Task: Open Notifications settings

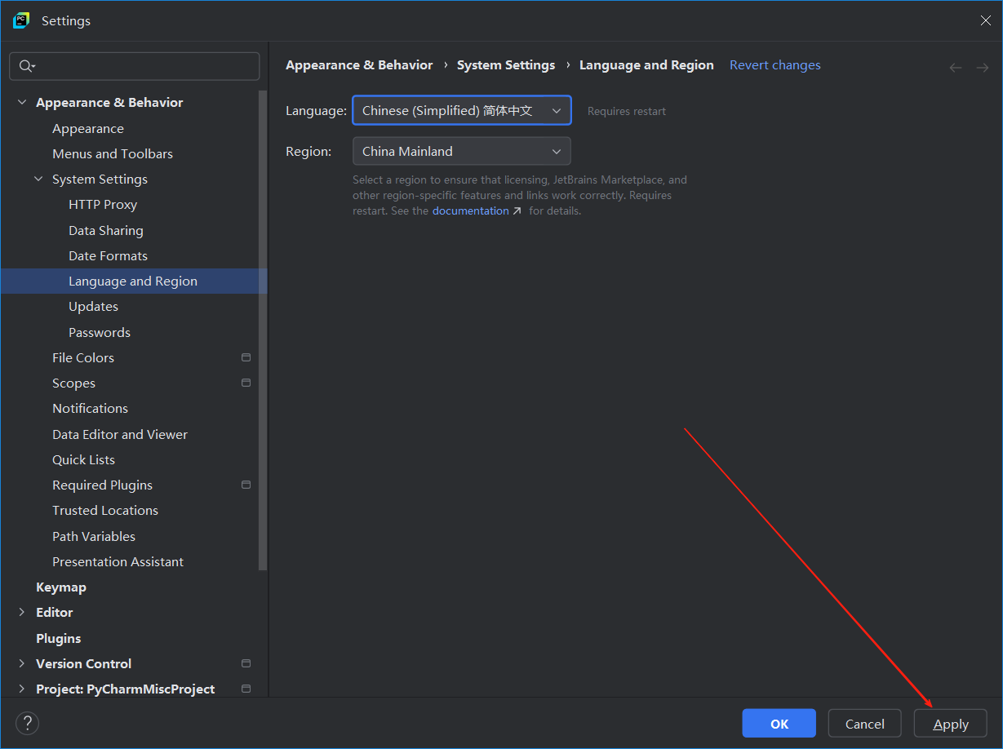Action: [91, 408]
